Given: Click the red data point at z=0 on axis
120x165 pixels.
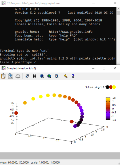Looking at the screenshot, I should coord(16,113).
